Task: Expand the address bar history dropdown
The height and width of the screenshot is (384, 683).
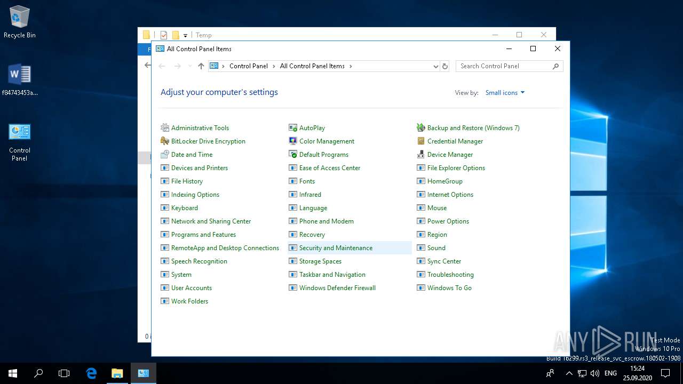Action: tap(435, 66)
